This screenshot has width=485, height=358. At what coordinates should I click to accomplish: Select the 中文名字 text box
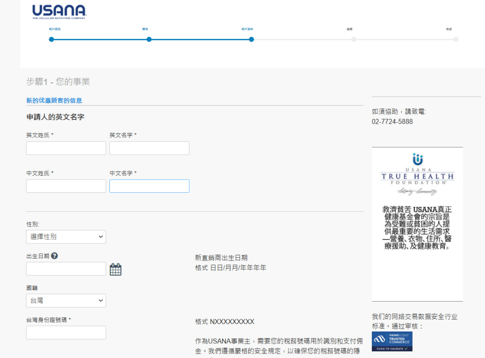tap(149, 186)
